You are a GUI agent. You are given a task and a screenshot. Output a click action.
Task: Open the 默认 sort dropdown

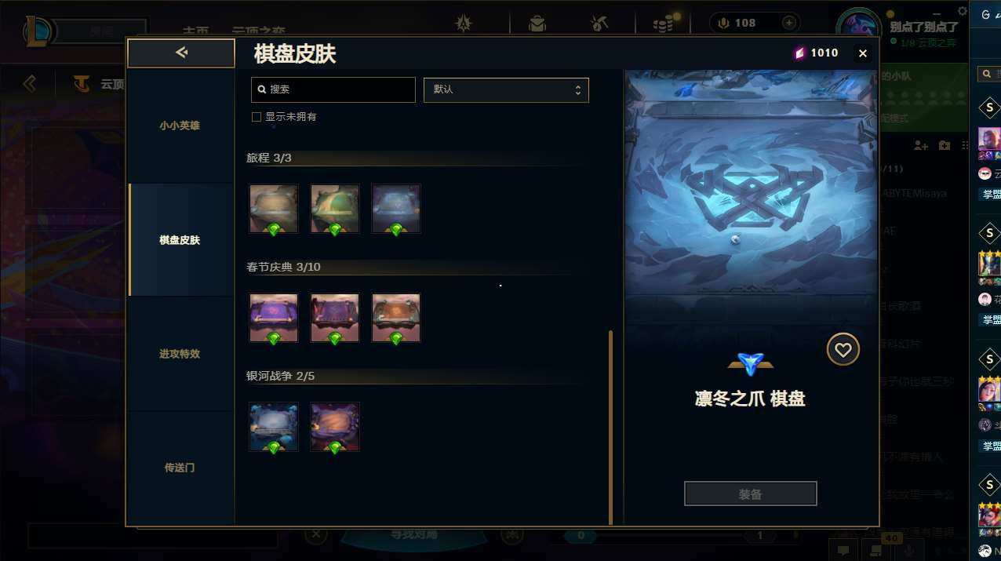point(506,89)
